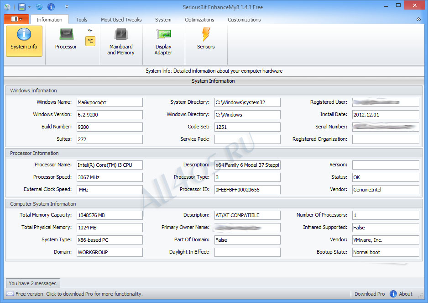Image resolution: width=428 pixels, height=303 pixels.
Task: Switch to the Information tab
Action: (49, 19)
